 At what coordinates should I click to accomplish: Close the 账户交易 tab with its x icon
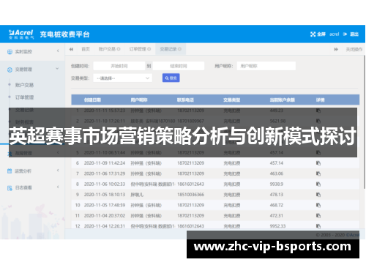pos(119,49)
